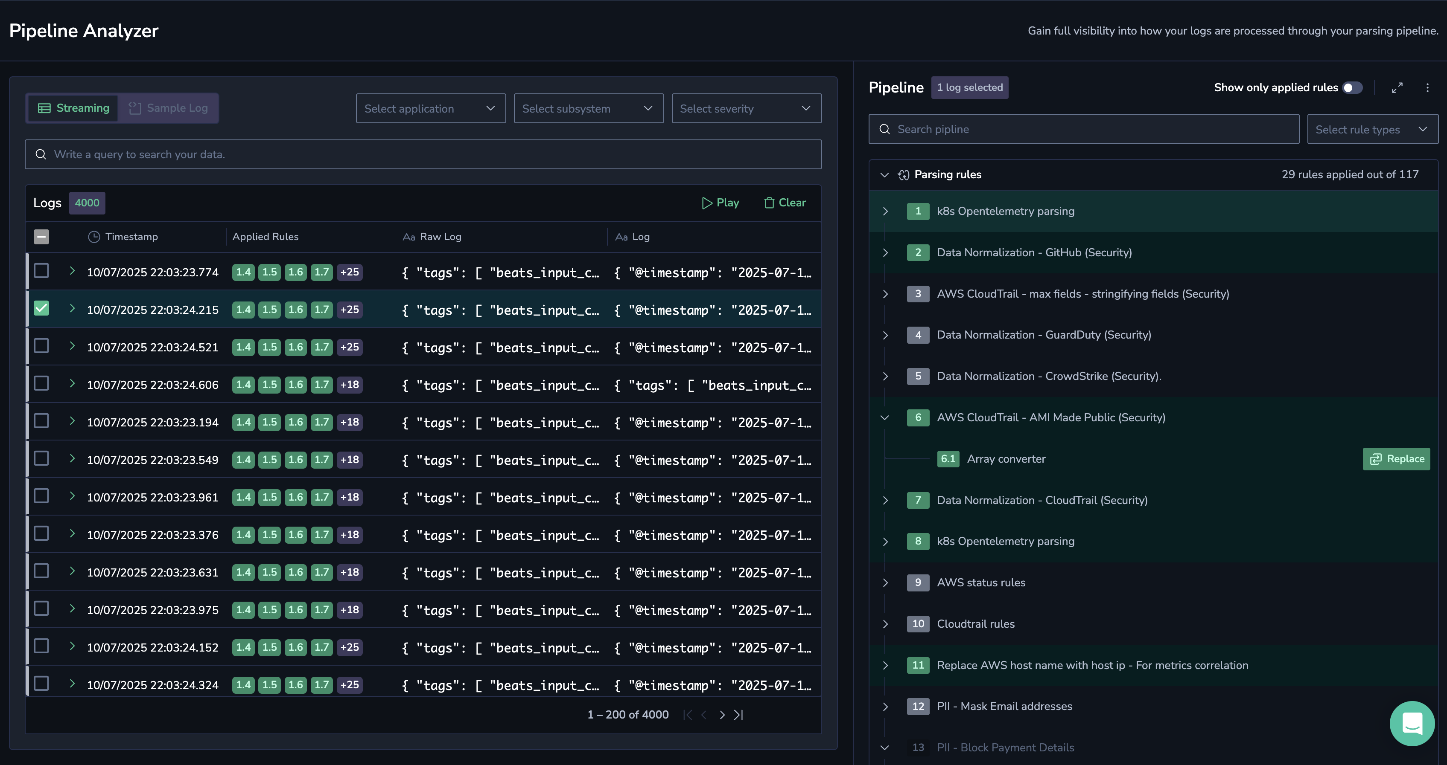
Task: Check the log row 22:03:24.606
Action: tap(41, 383)
